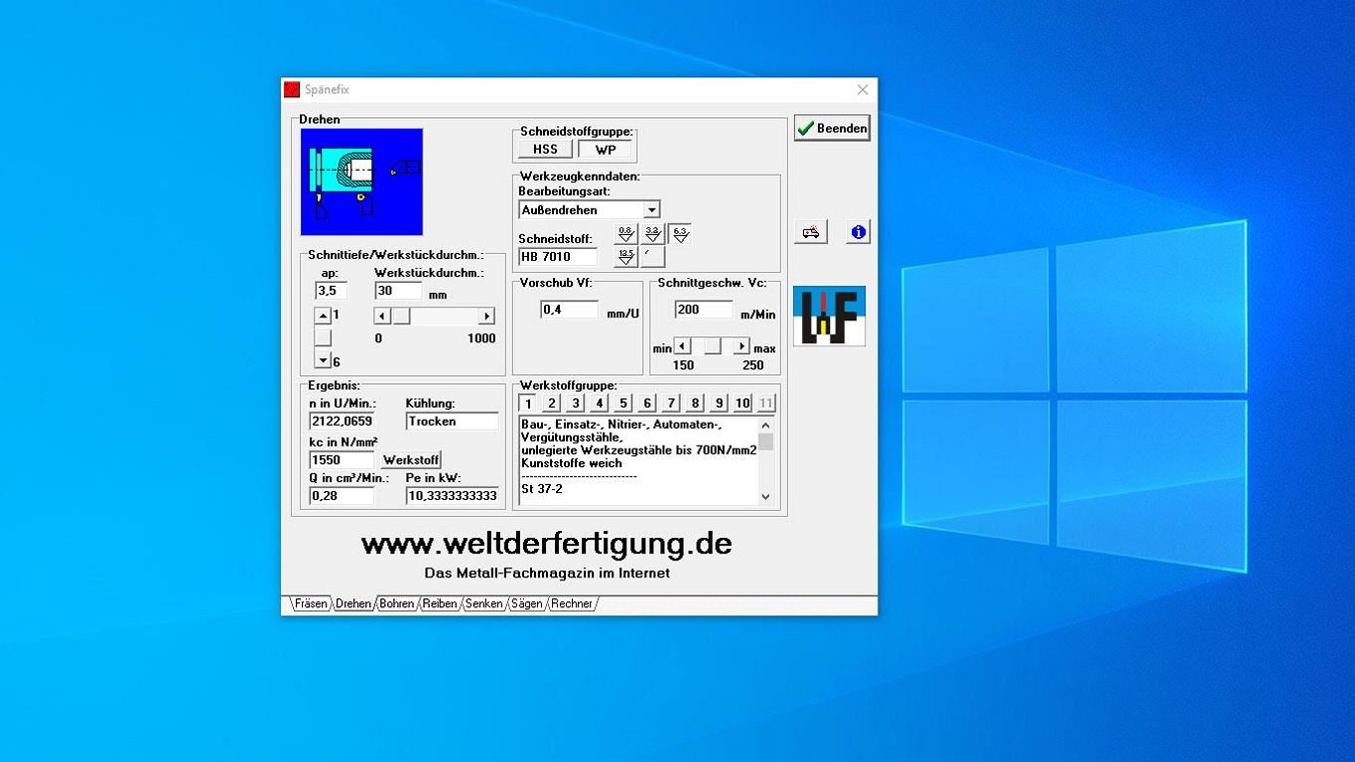The image size is (1355, 762).
Task: Select Werkstoffgruppe 9
Action: [x=719, y=403]
